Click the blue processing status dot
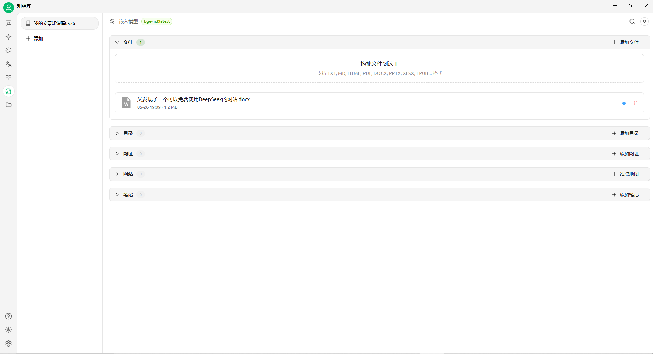Image resolution: width=653 pixels, height=354 pixels. coord(624,103)
